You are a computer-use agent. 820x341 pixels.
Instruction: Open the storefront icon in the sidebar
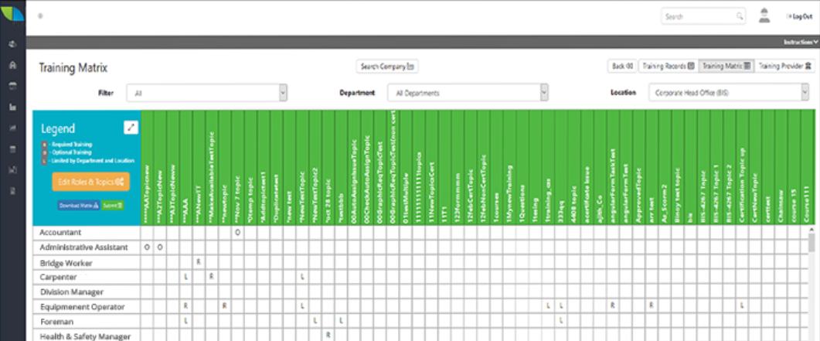coord(12,86)
